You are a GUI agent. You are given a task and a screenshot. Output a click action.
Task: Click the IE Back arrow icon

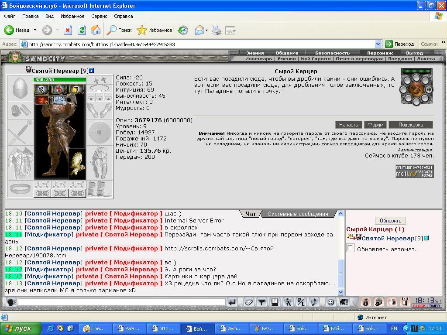tap(9, 30)
